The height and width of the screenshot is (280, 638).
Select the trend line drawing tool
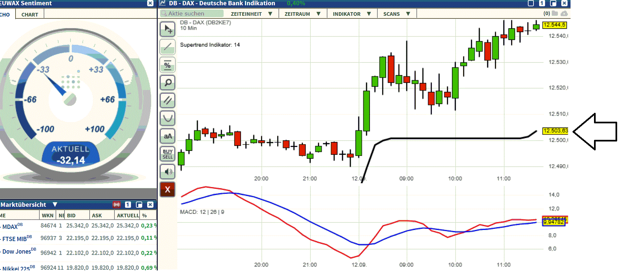point(168,47)
